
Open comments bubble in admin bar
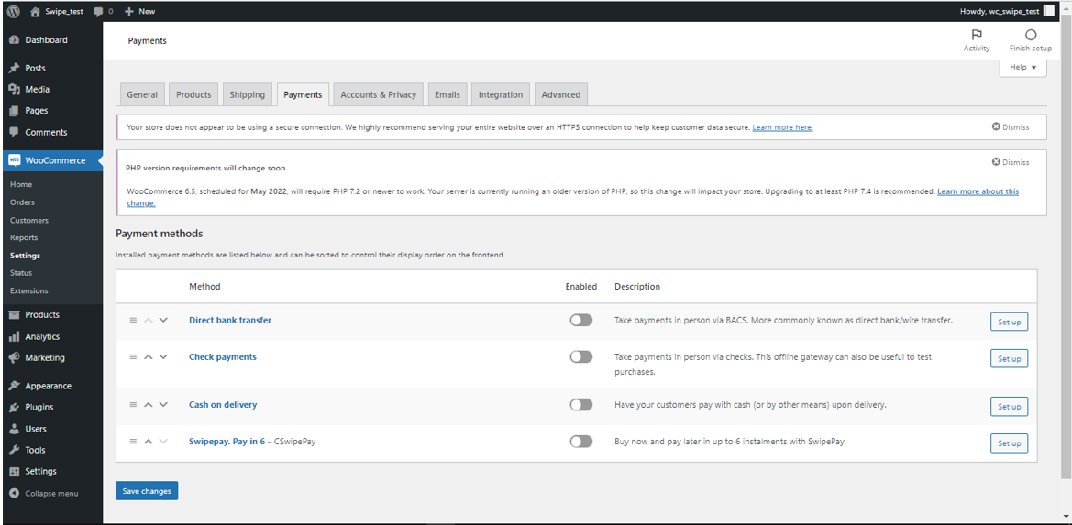click(x=98, y=12)
